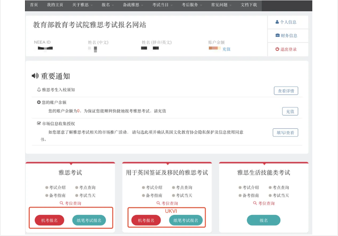Click the 充值 button in the balance notice
The image size is (338, 236).
point(290,111)
